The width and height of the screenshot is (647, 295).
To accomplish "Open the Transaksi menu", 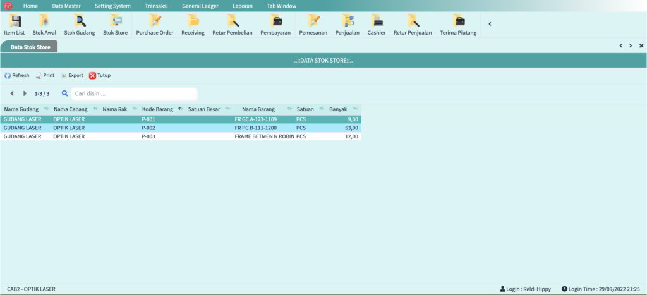I will pos(156,6).
